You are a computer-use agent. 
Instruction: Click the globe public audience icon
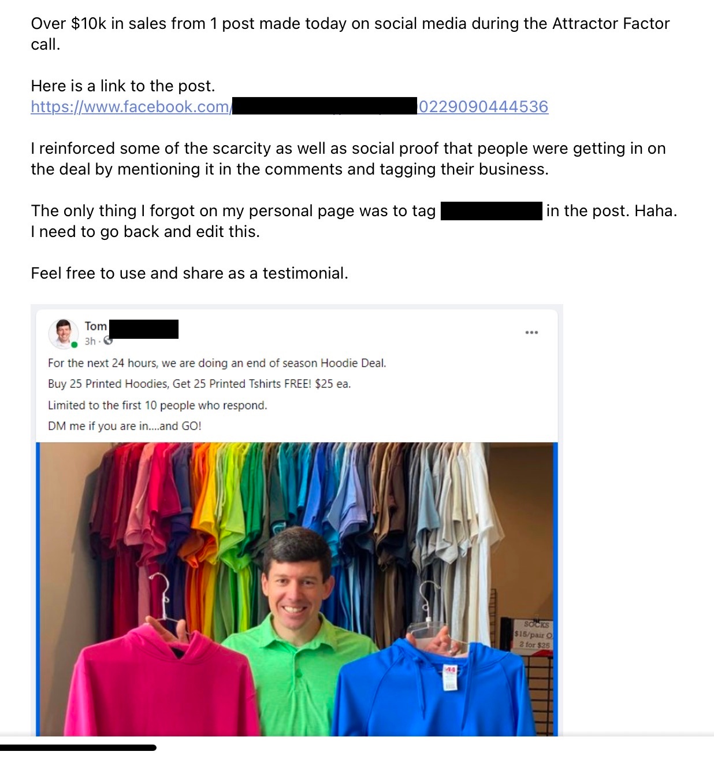click(108, 341)
